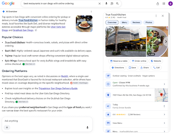Switch to the Overview tab
Screen dimensions: 174x134
112,22
